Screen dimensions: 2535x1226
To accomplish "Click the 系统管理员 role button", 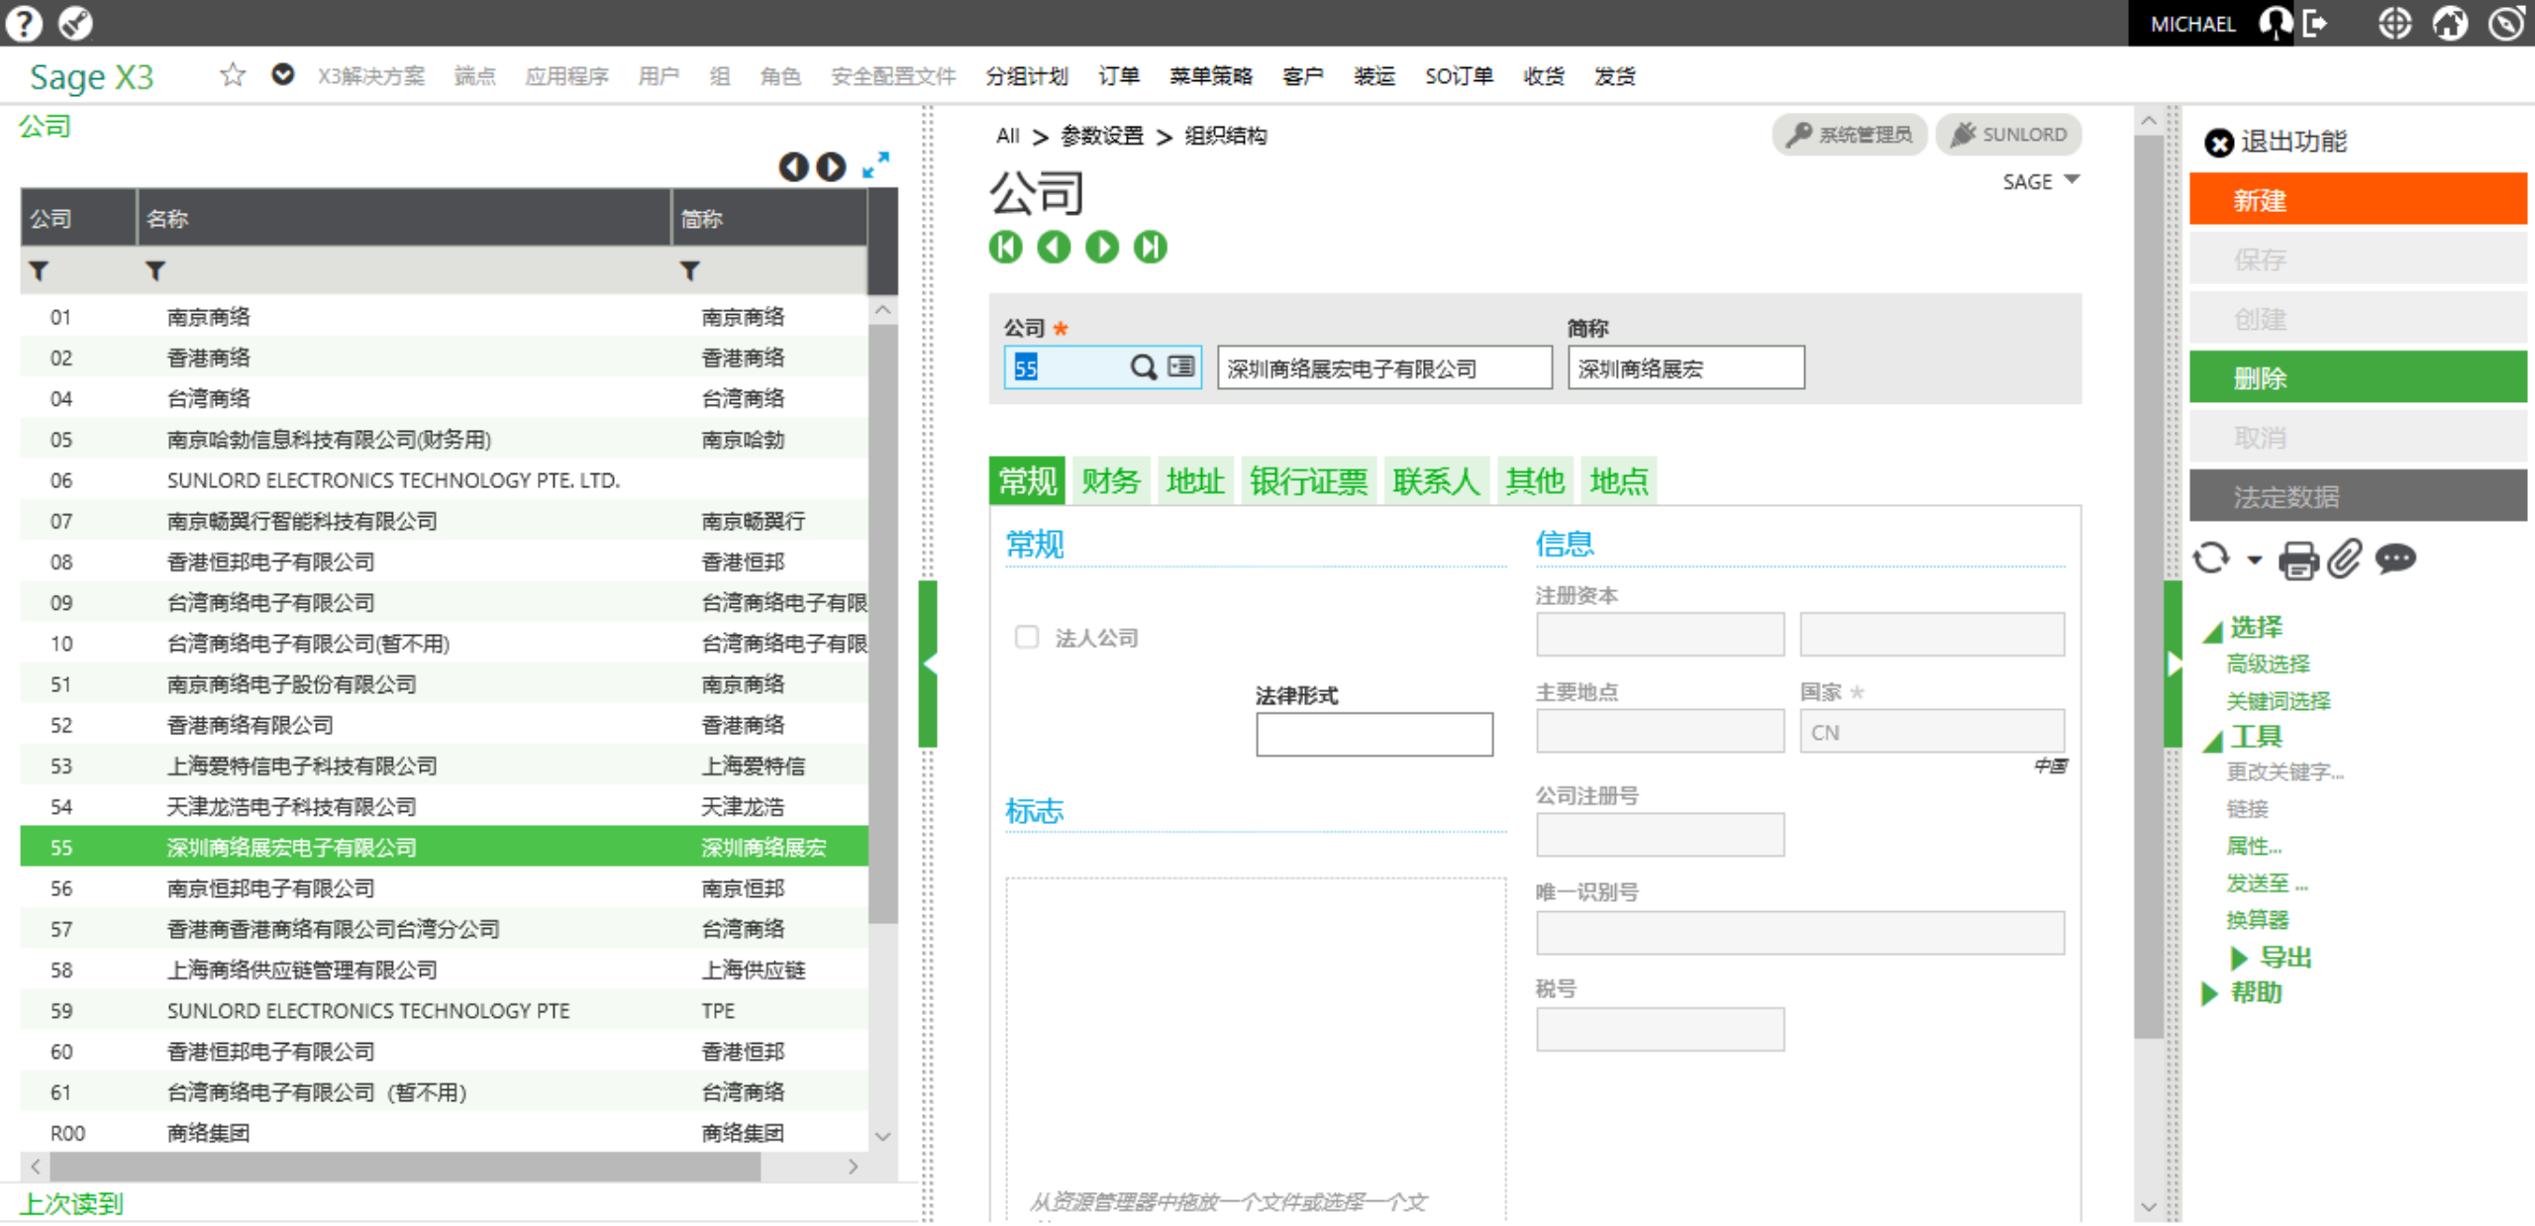I will point(1849,135).
